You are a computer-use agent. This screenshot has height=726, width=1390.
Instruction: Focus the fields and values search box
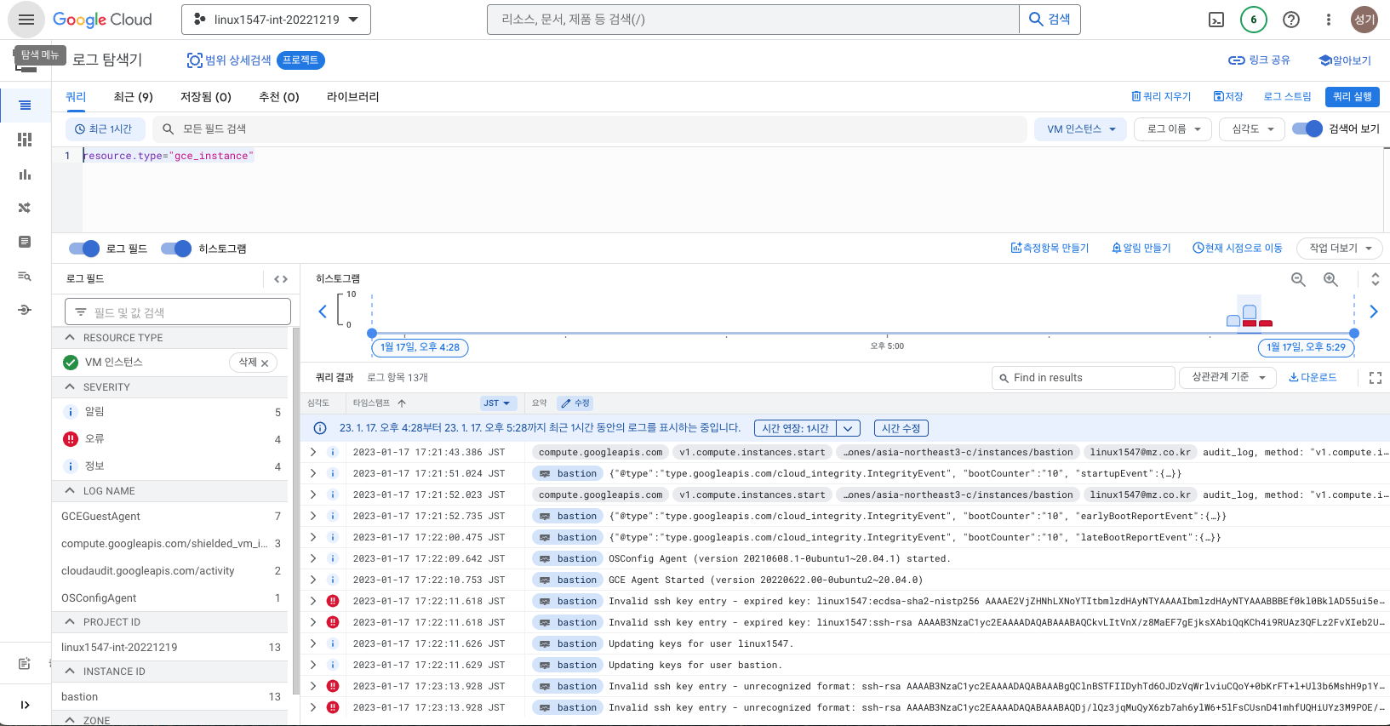tap(178, 312)
